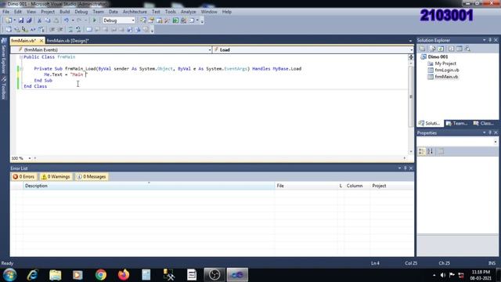Screen dimensions: 501x282
Task: Pin the Properties panel
Action: tap(490, 132)
